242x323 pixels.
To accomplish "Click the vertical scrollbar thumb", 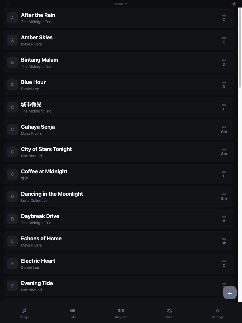I will point(240,48).
